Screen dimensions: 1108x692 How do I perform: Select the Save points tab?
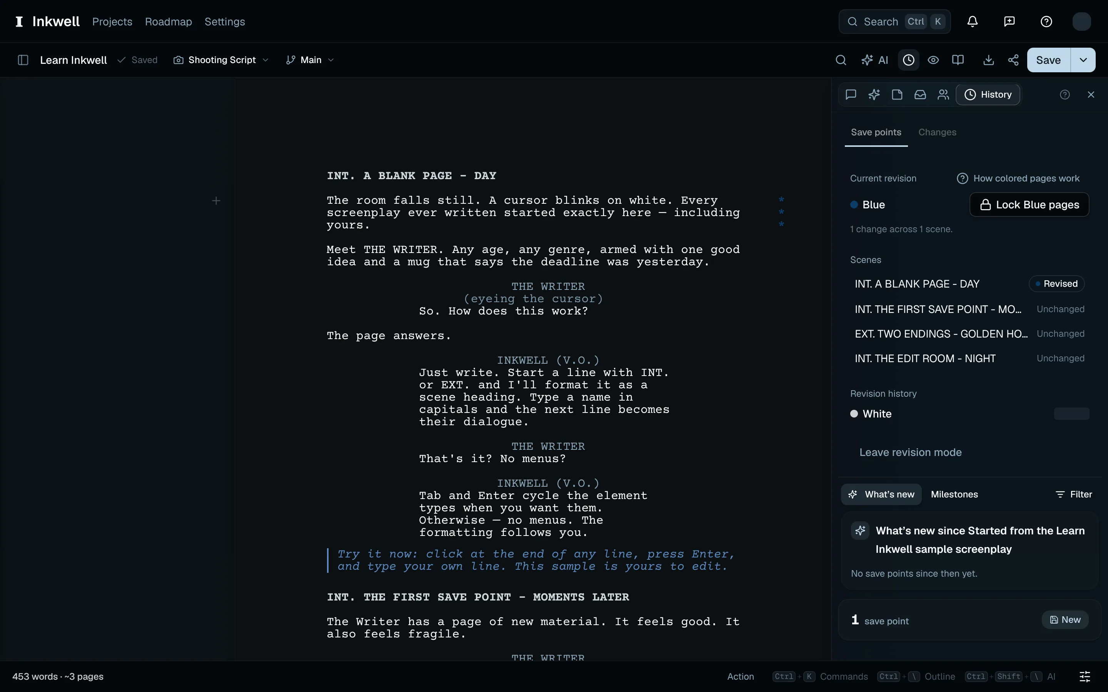pos(876,132)
